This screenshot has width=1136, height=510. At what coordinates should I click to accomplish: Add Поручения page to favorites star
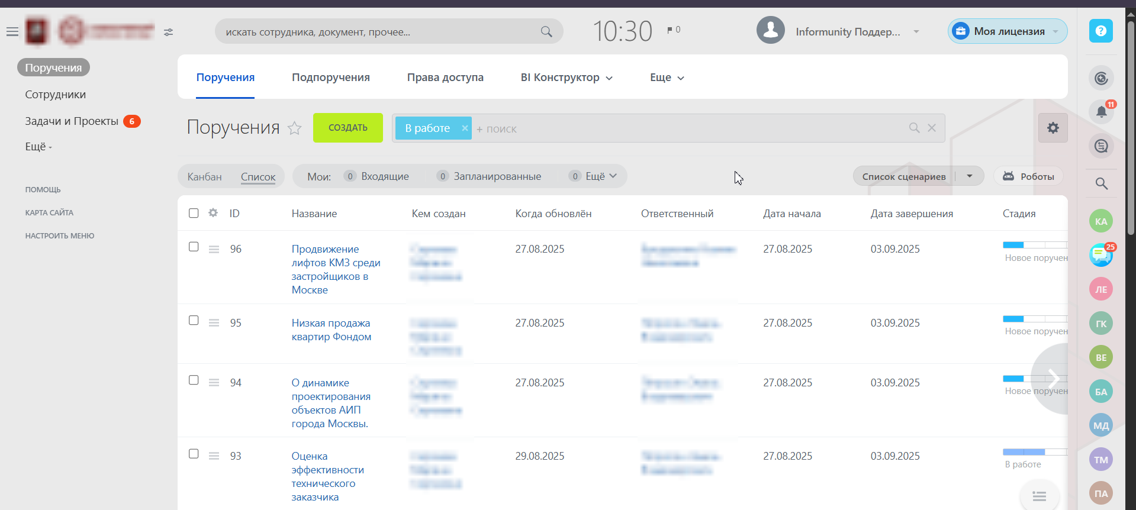(294, 128)
